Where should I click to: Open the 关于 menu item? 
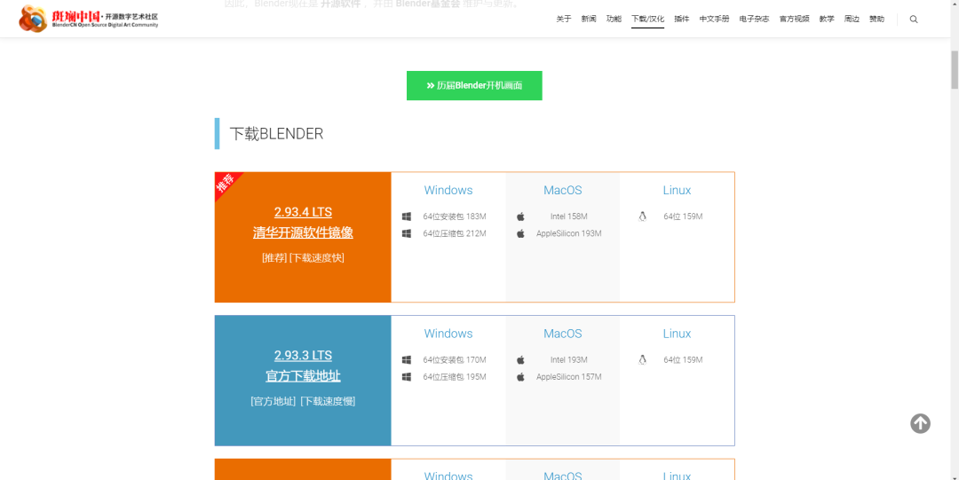click(x=563, y=19)
